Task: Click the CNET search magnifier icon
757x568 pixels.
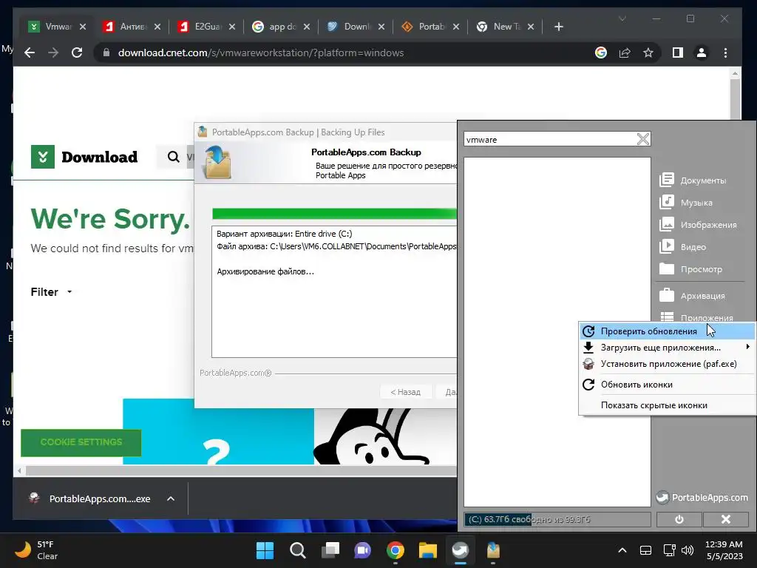Action: (173, 157)
